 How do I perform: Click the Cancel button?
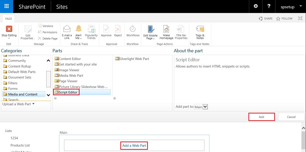pyautogui.click(x=291, y=117)
